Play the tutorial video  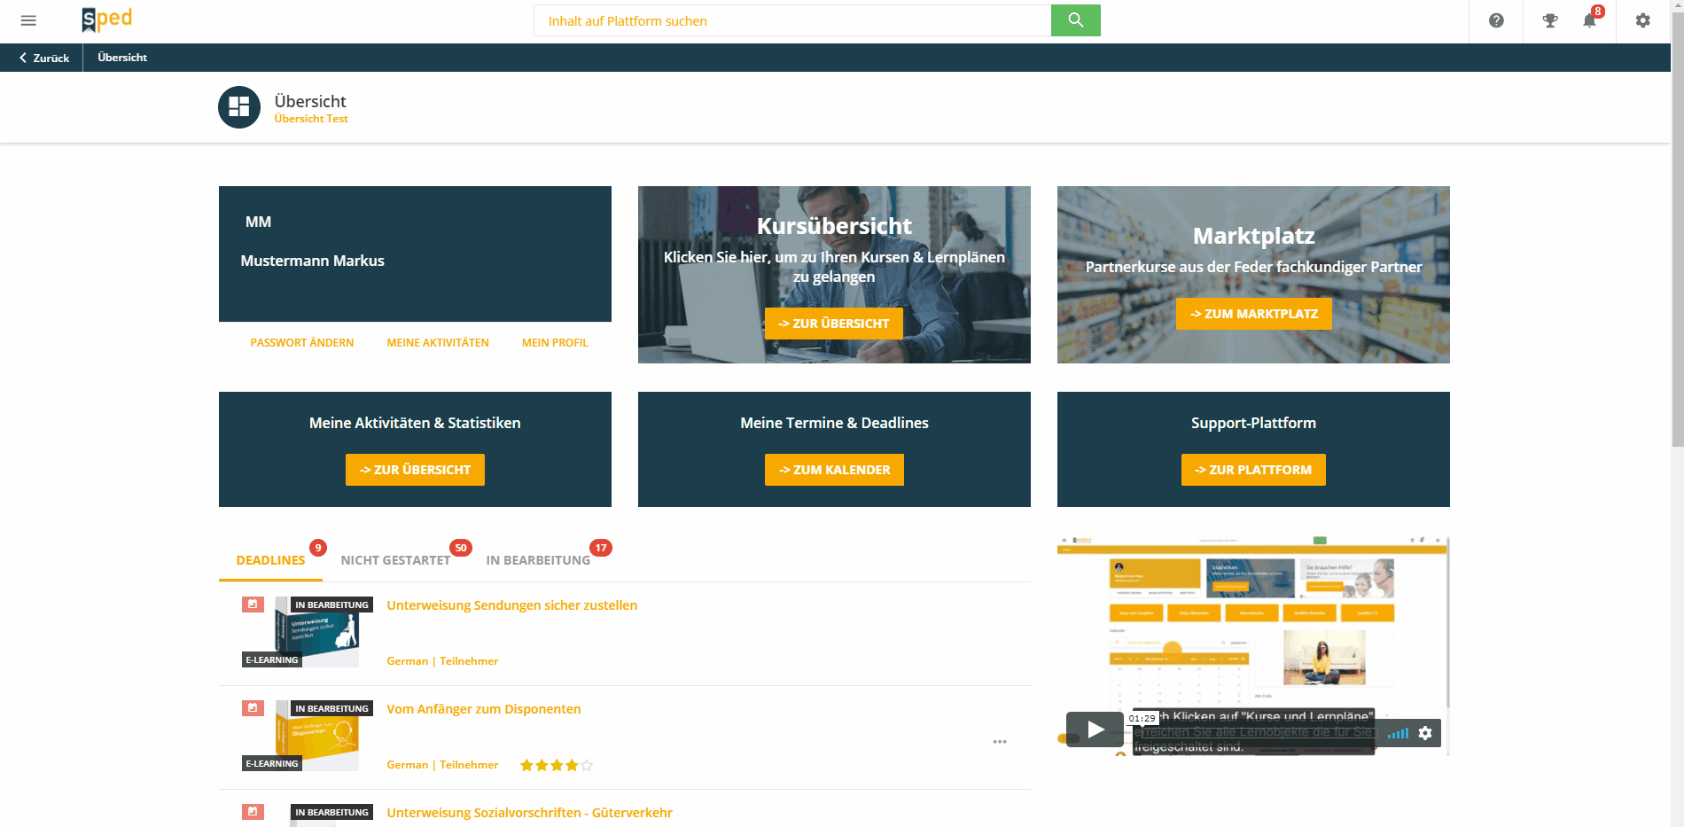1095,729
